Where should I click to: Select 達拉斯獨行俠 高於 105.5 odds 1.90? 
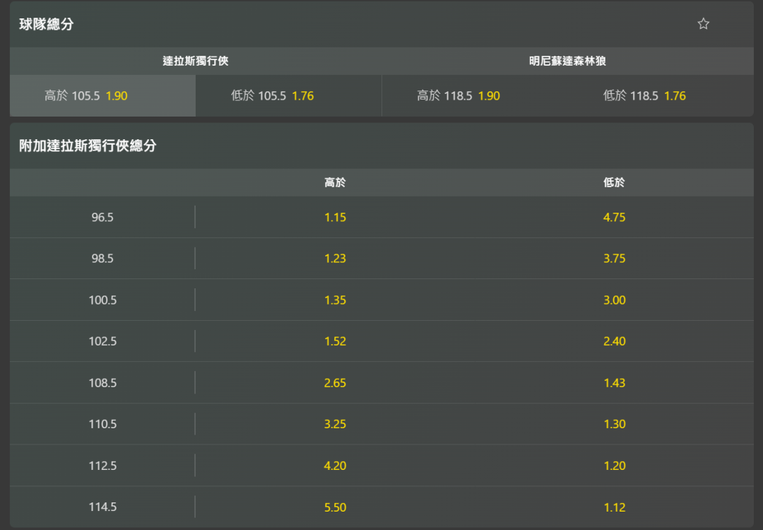click(x=102, y=95)
